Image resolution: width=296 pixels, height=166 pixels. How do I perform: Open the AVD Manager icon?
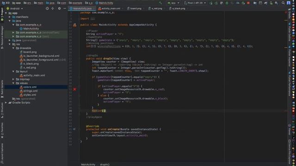(271, 3)
